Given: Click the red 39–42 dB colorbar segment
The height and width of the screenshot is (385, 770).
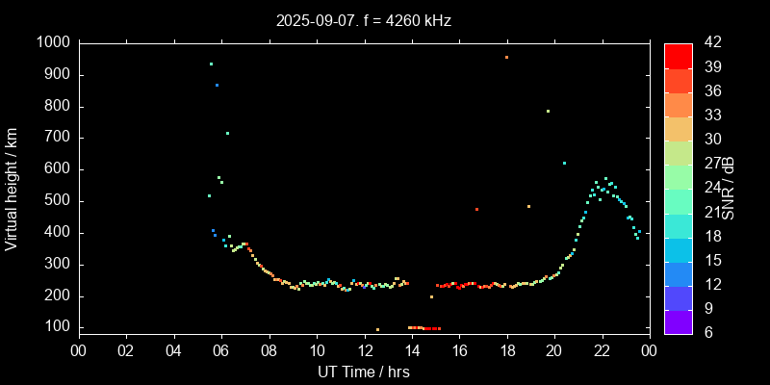Looking at the screenshot, I should pos(678,55).
